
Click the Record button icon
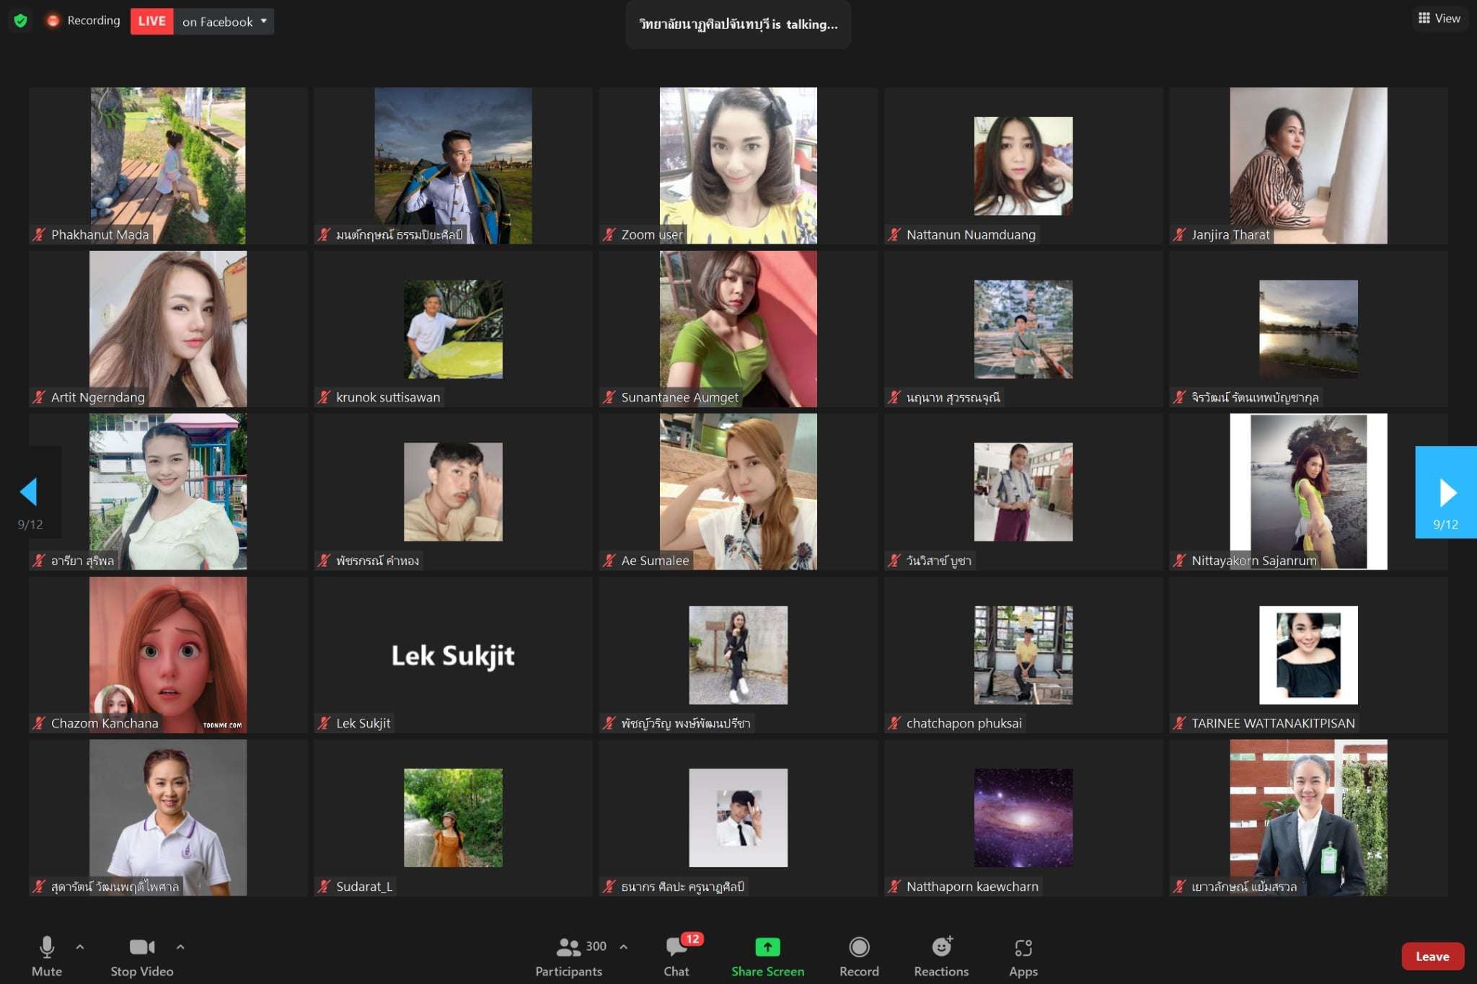point(859,947)
